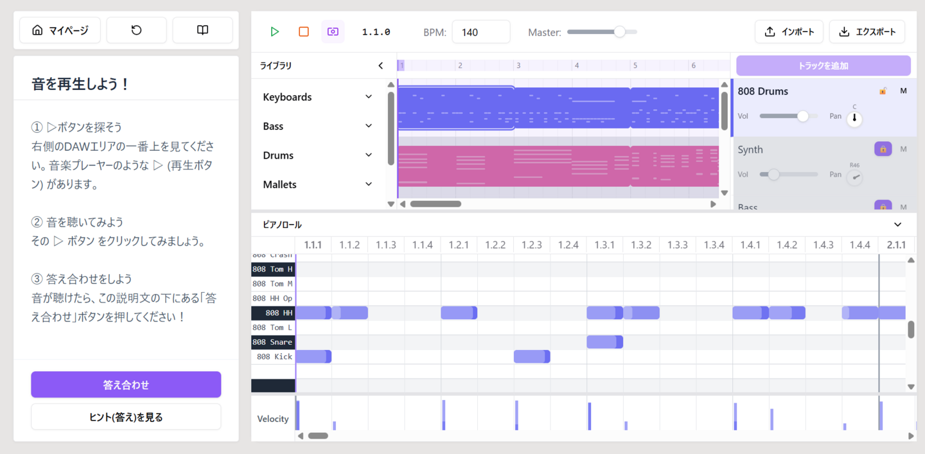The image size is (925, 454).
Task: Select the 808 Kick row label
Action: [273, 357]
